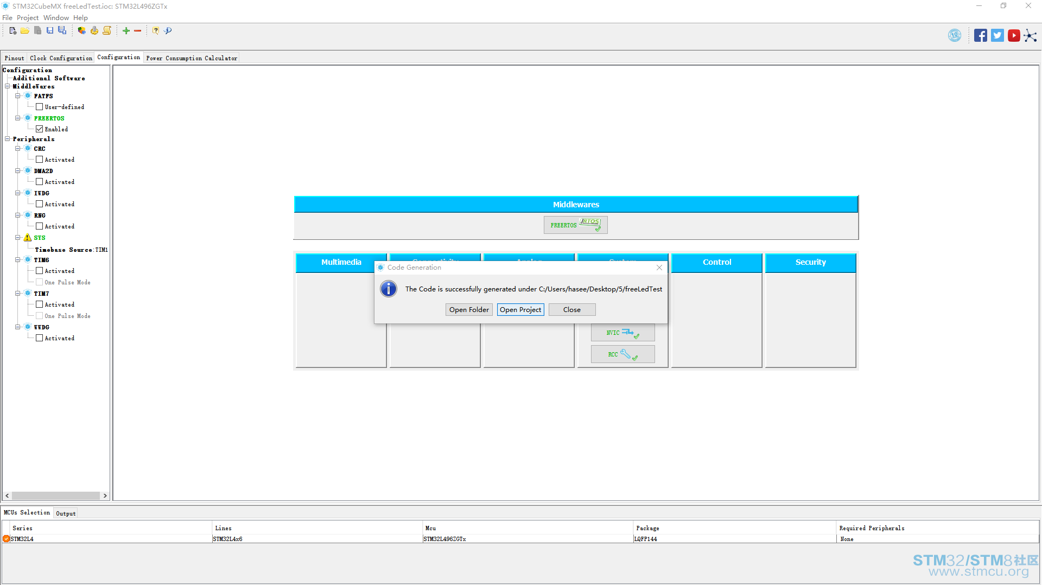Click the green plus toolbar icon
This screenshot has width=1042, height=585.
126,31
